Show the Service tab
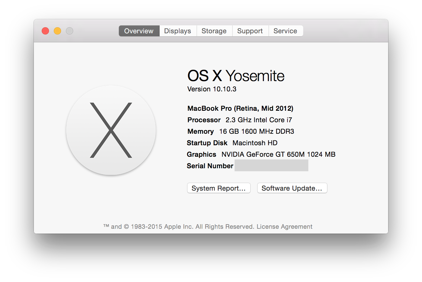Screen dimensions: 422x282 pyautogui.click(x=285, y=31)
